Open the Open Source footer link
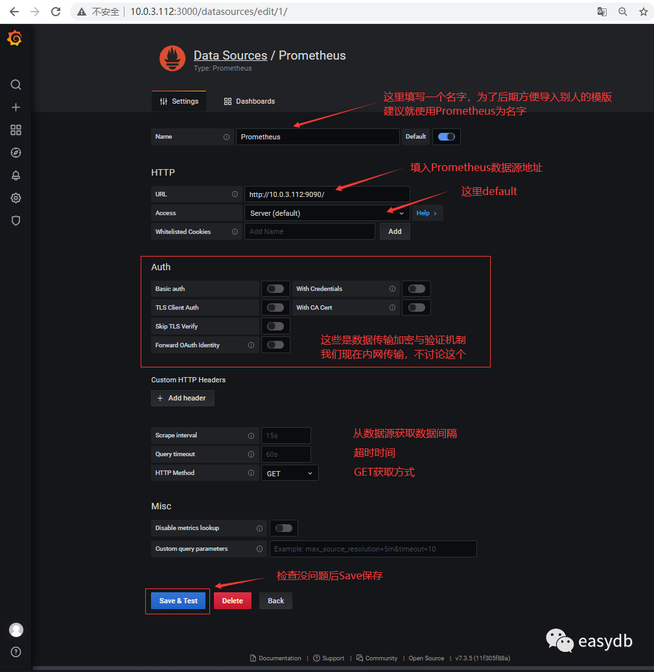 (426, 658)
